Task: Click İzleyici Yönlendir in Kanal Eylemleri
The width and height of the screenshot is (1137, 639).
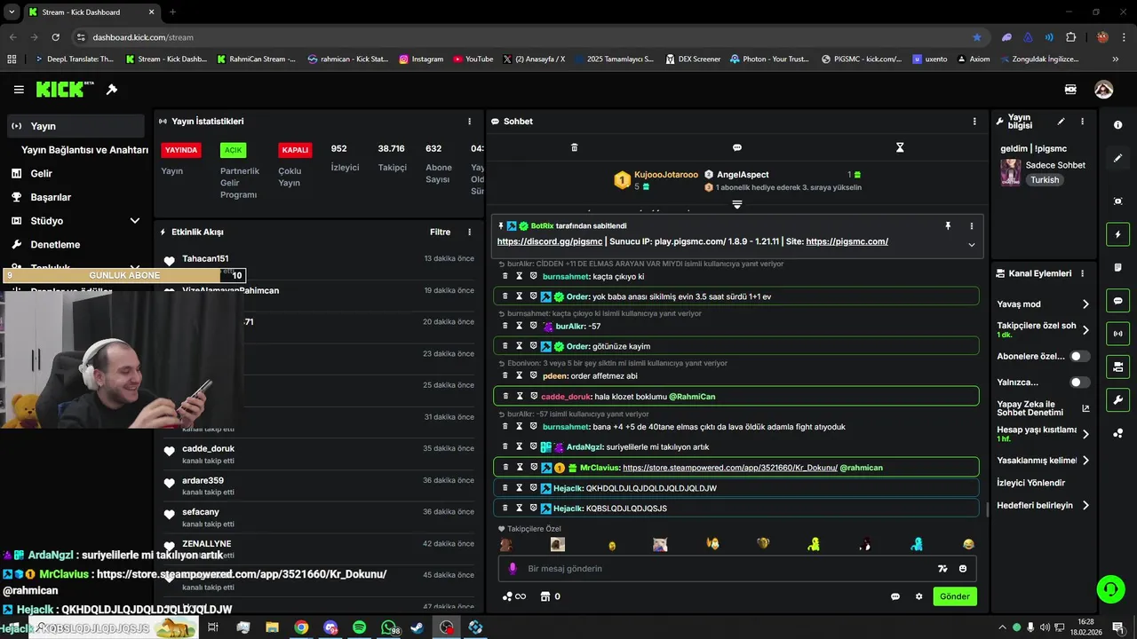Action: pos(1030,483)
